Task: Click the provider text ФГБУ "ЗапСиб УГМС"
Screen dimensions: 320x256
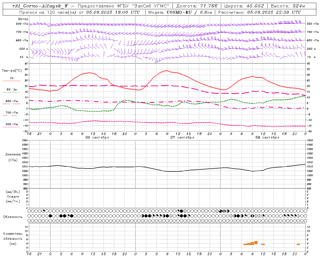Action: click(x=143, y=6)
